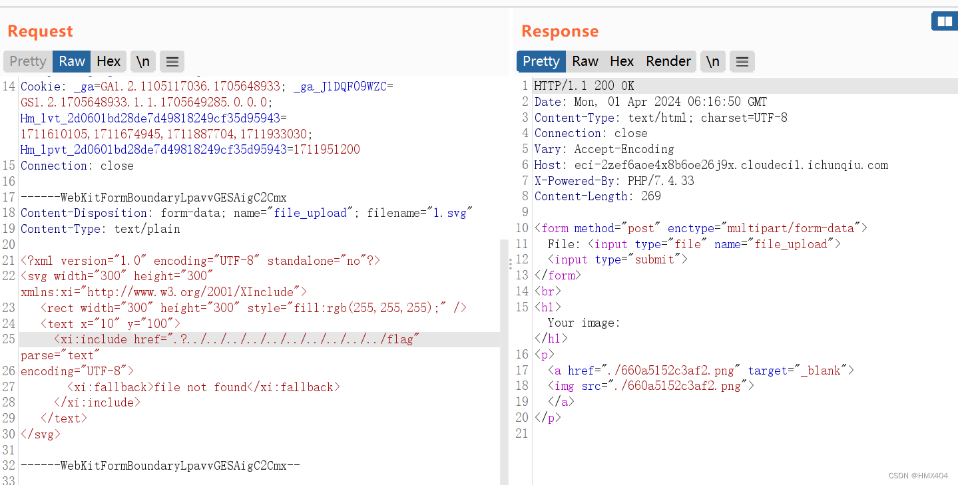Click the form method post line

pos(700,228)
